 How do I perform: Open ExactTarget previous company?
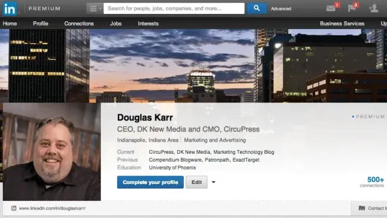tap(246, 160)
